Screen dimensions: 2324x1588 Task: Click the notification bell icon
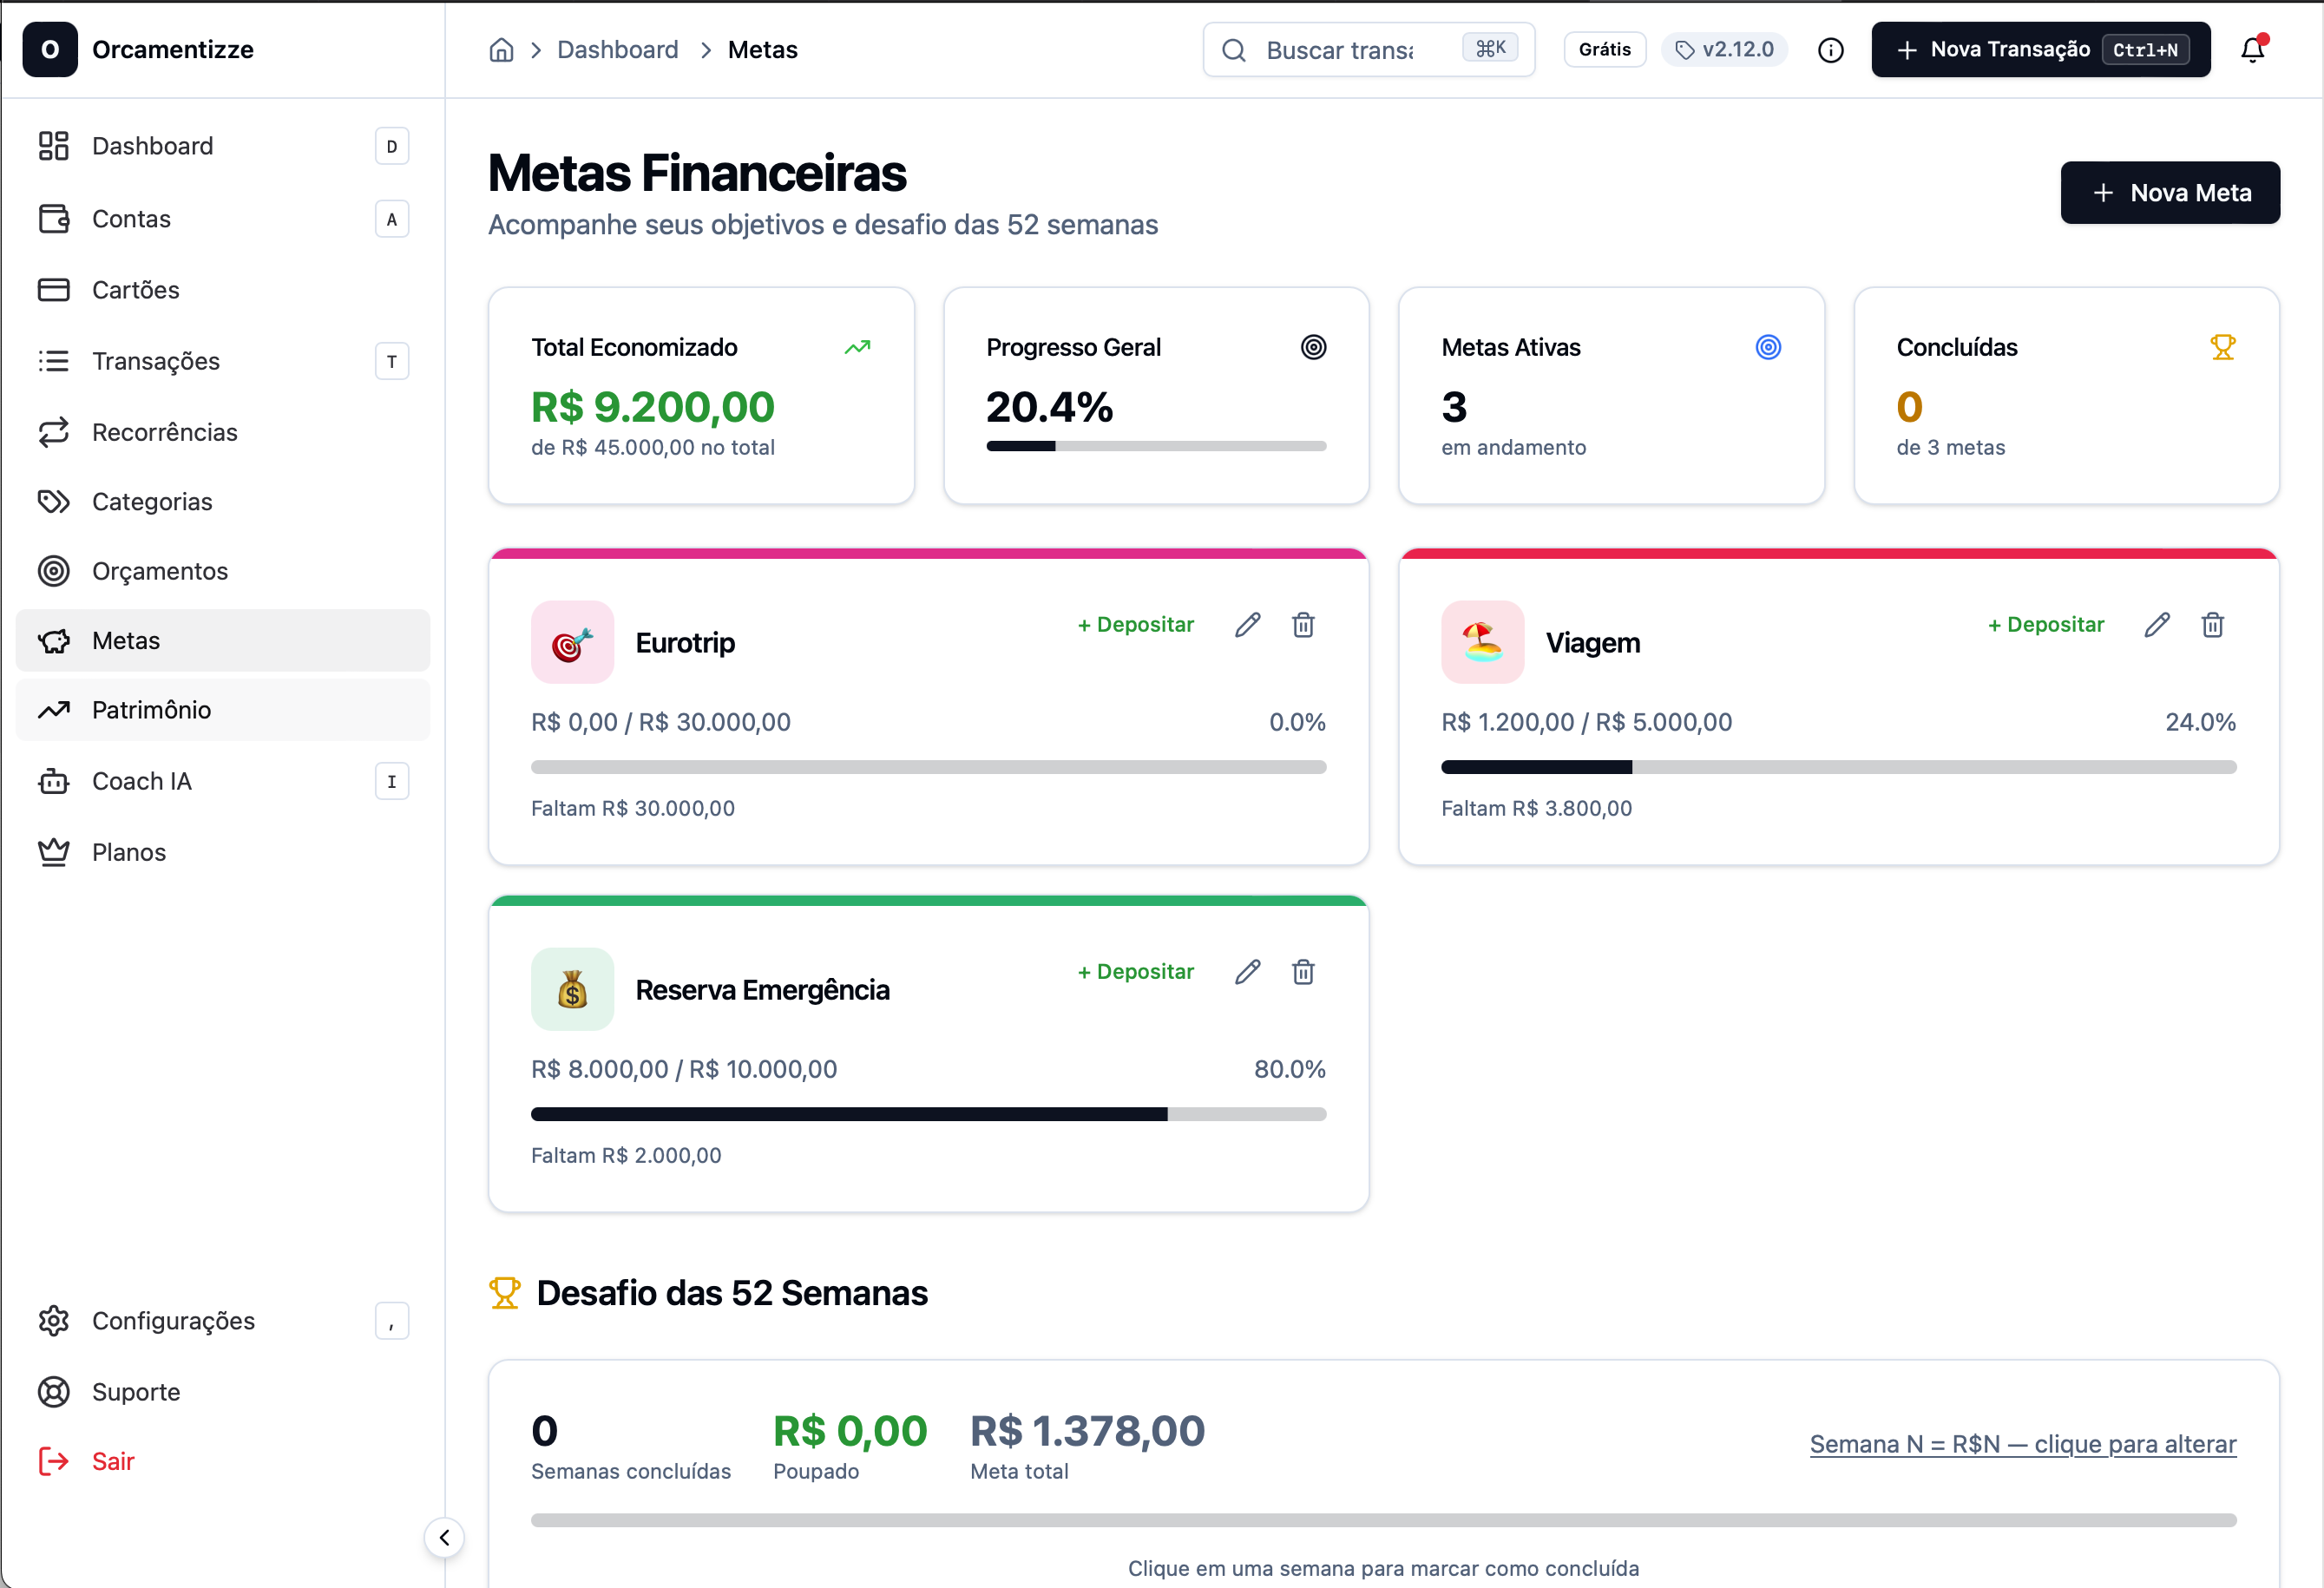click(x=2252, y=49)
